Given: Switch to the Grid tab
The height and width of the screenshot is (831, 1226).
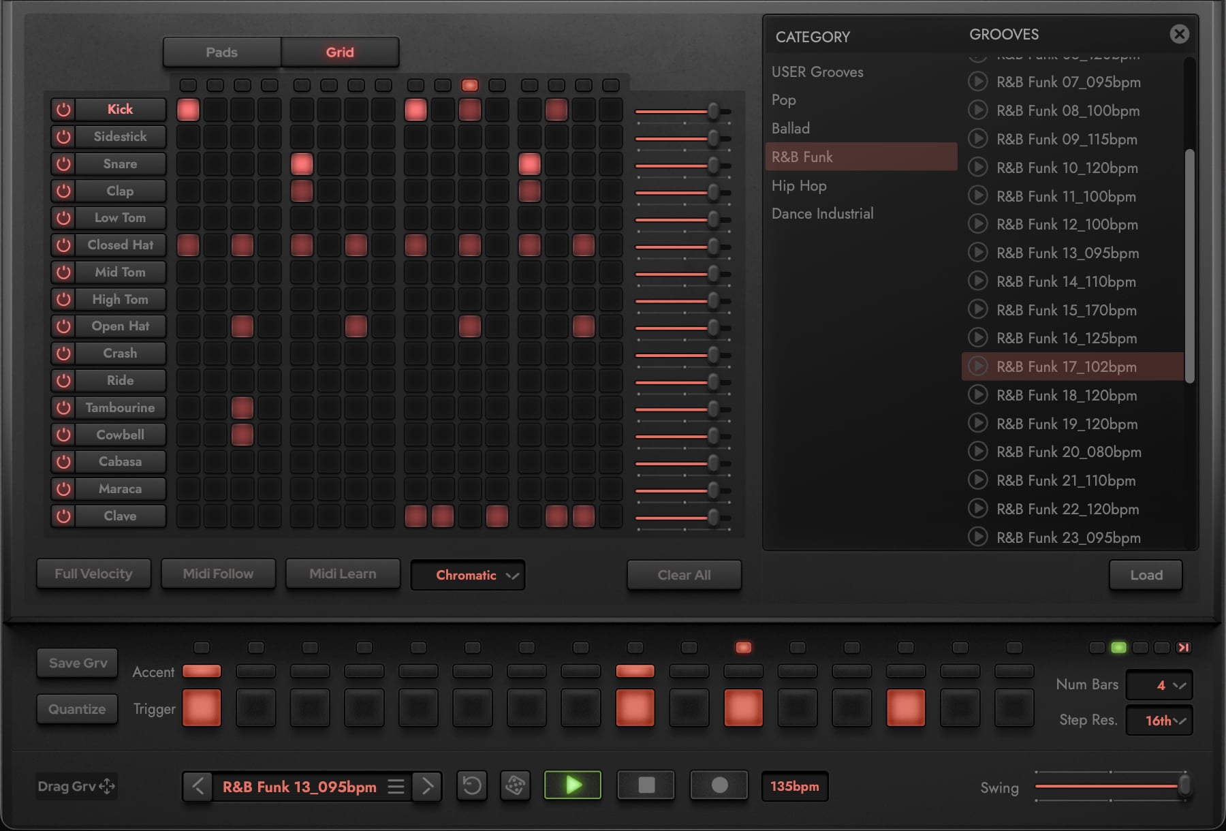Looking at the screenshot, I should 340,52.
